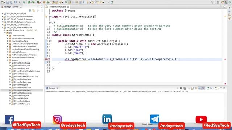Expand the folded imports on line 3
This screenshot has width=232, height=130.
click(x=51, y=17)
